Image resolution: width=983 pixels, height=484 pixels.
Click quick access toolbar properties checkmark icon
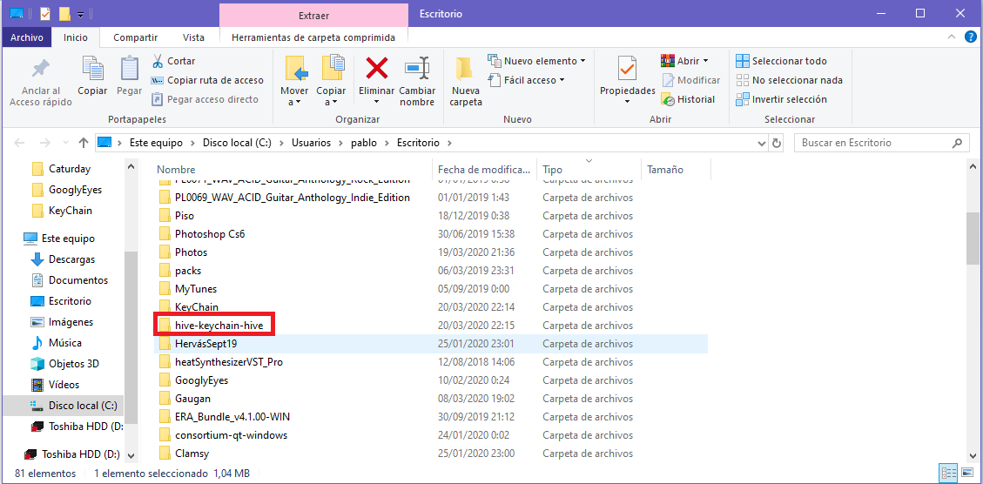pos(44,13)
